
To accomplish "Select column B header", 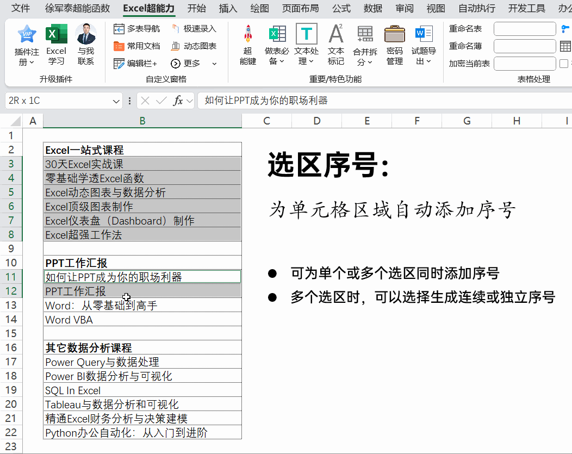I will coord(142,121).
